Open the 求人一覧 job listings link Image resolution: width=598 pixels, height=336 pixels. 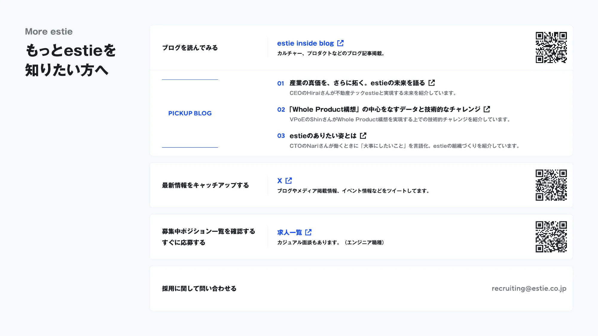289,232
